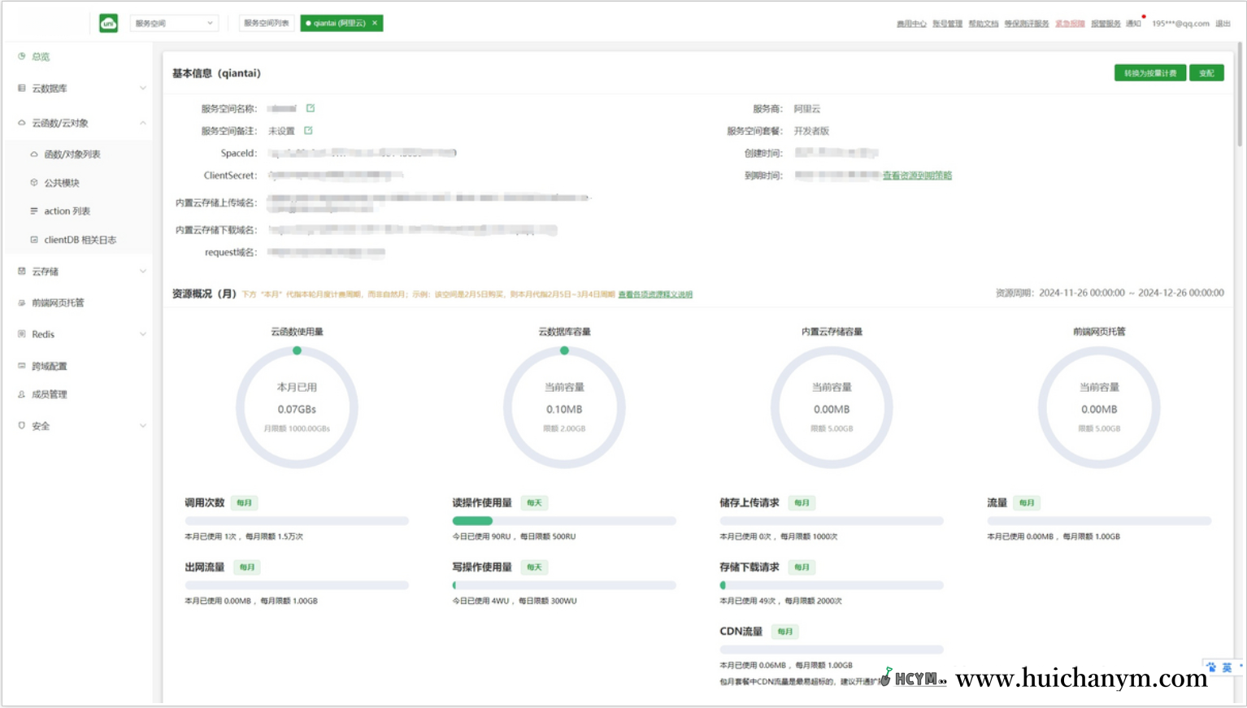Collapse the 云函数/云对象 section

tap(143, 123)
